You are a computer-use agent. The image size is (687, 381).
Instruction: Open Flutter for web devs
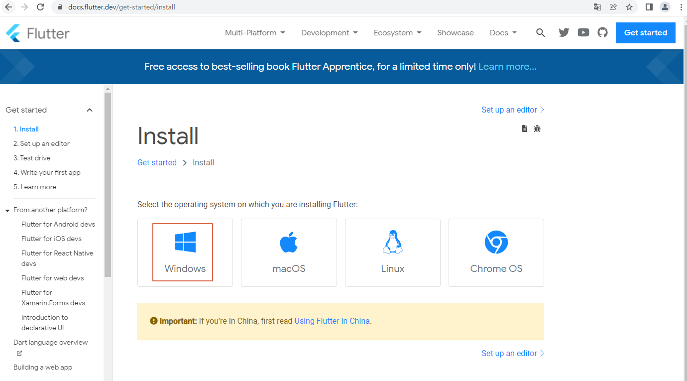(53, 278)
